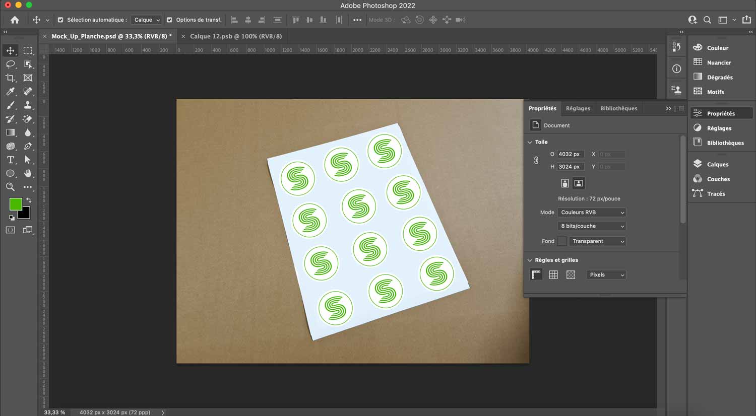Open the 8 bits/couche dropdown
This screenshot has width=756, height=416.
(592, 226)
